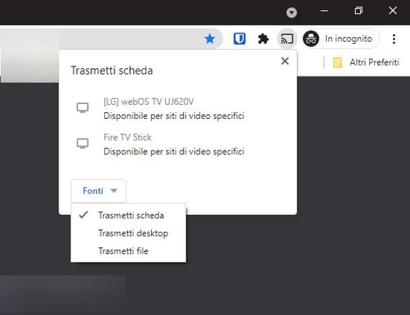Click the blue bookmark star icon
The image size is (410, 315).
point(210,39)
